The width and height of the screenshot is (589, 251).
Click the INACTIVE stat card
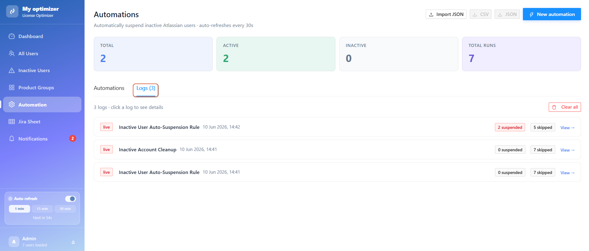coord(399,54)
